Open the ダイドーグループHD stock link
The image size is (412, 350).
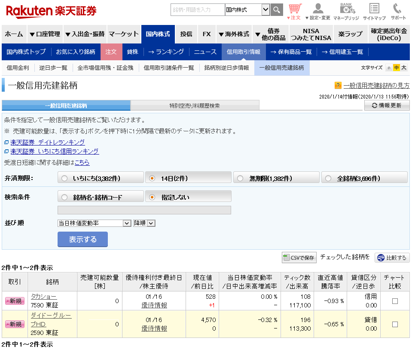(51, 320)
